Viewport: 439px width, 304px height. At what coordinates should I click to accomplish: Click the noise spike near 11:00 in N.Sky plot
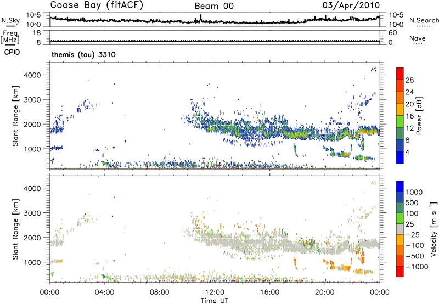(201, 18)
